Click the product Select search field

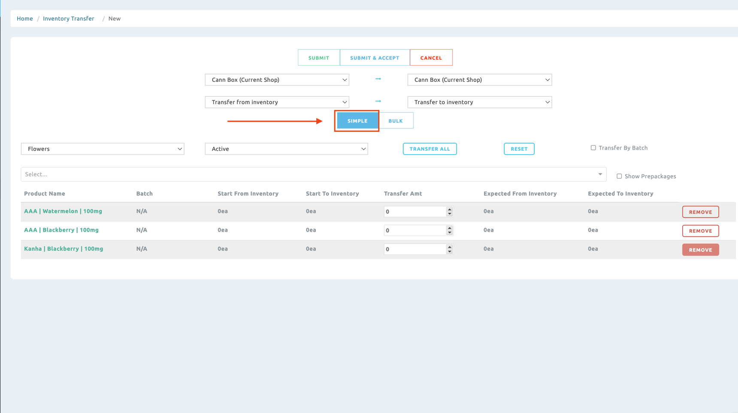pyautogui.click(x=309, y=174)
